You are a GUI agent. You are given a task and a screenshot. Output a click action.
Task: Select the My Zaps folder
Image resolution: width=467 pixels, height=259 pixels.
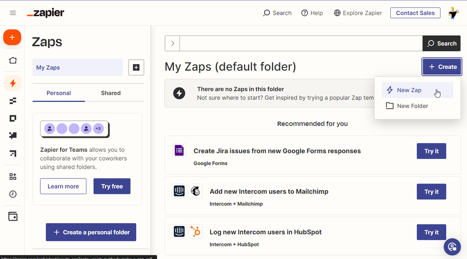(x=78, y=68)
